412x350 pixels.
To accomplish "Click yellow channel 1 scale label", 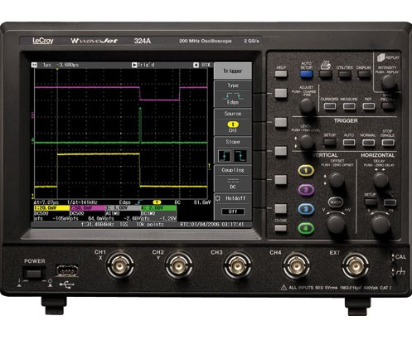I will pos(51,208).
